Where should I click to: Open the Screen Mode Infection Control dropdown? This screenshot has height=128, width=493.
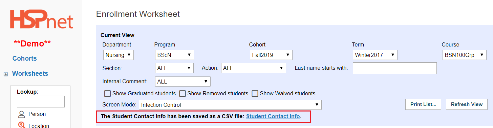coord(230,105)
